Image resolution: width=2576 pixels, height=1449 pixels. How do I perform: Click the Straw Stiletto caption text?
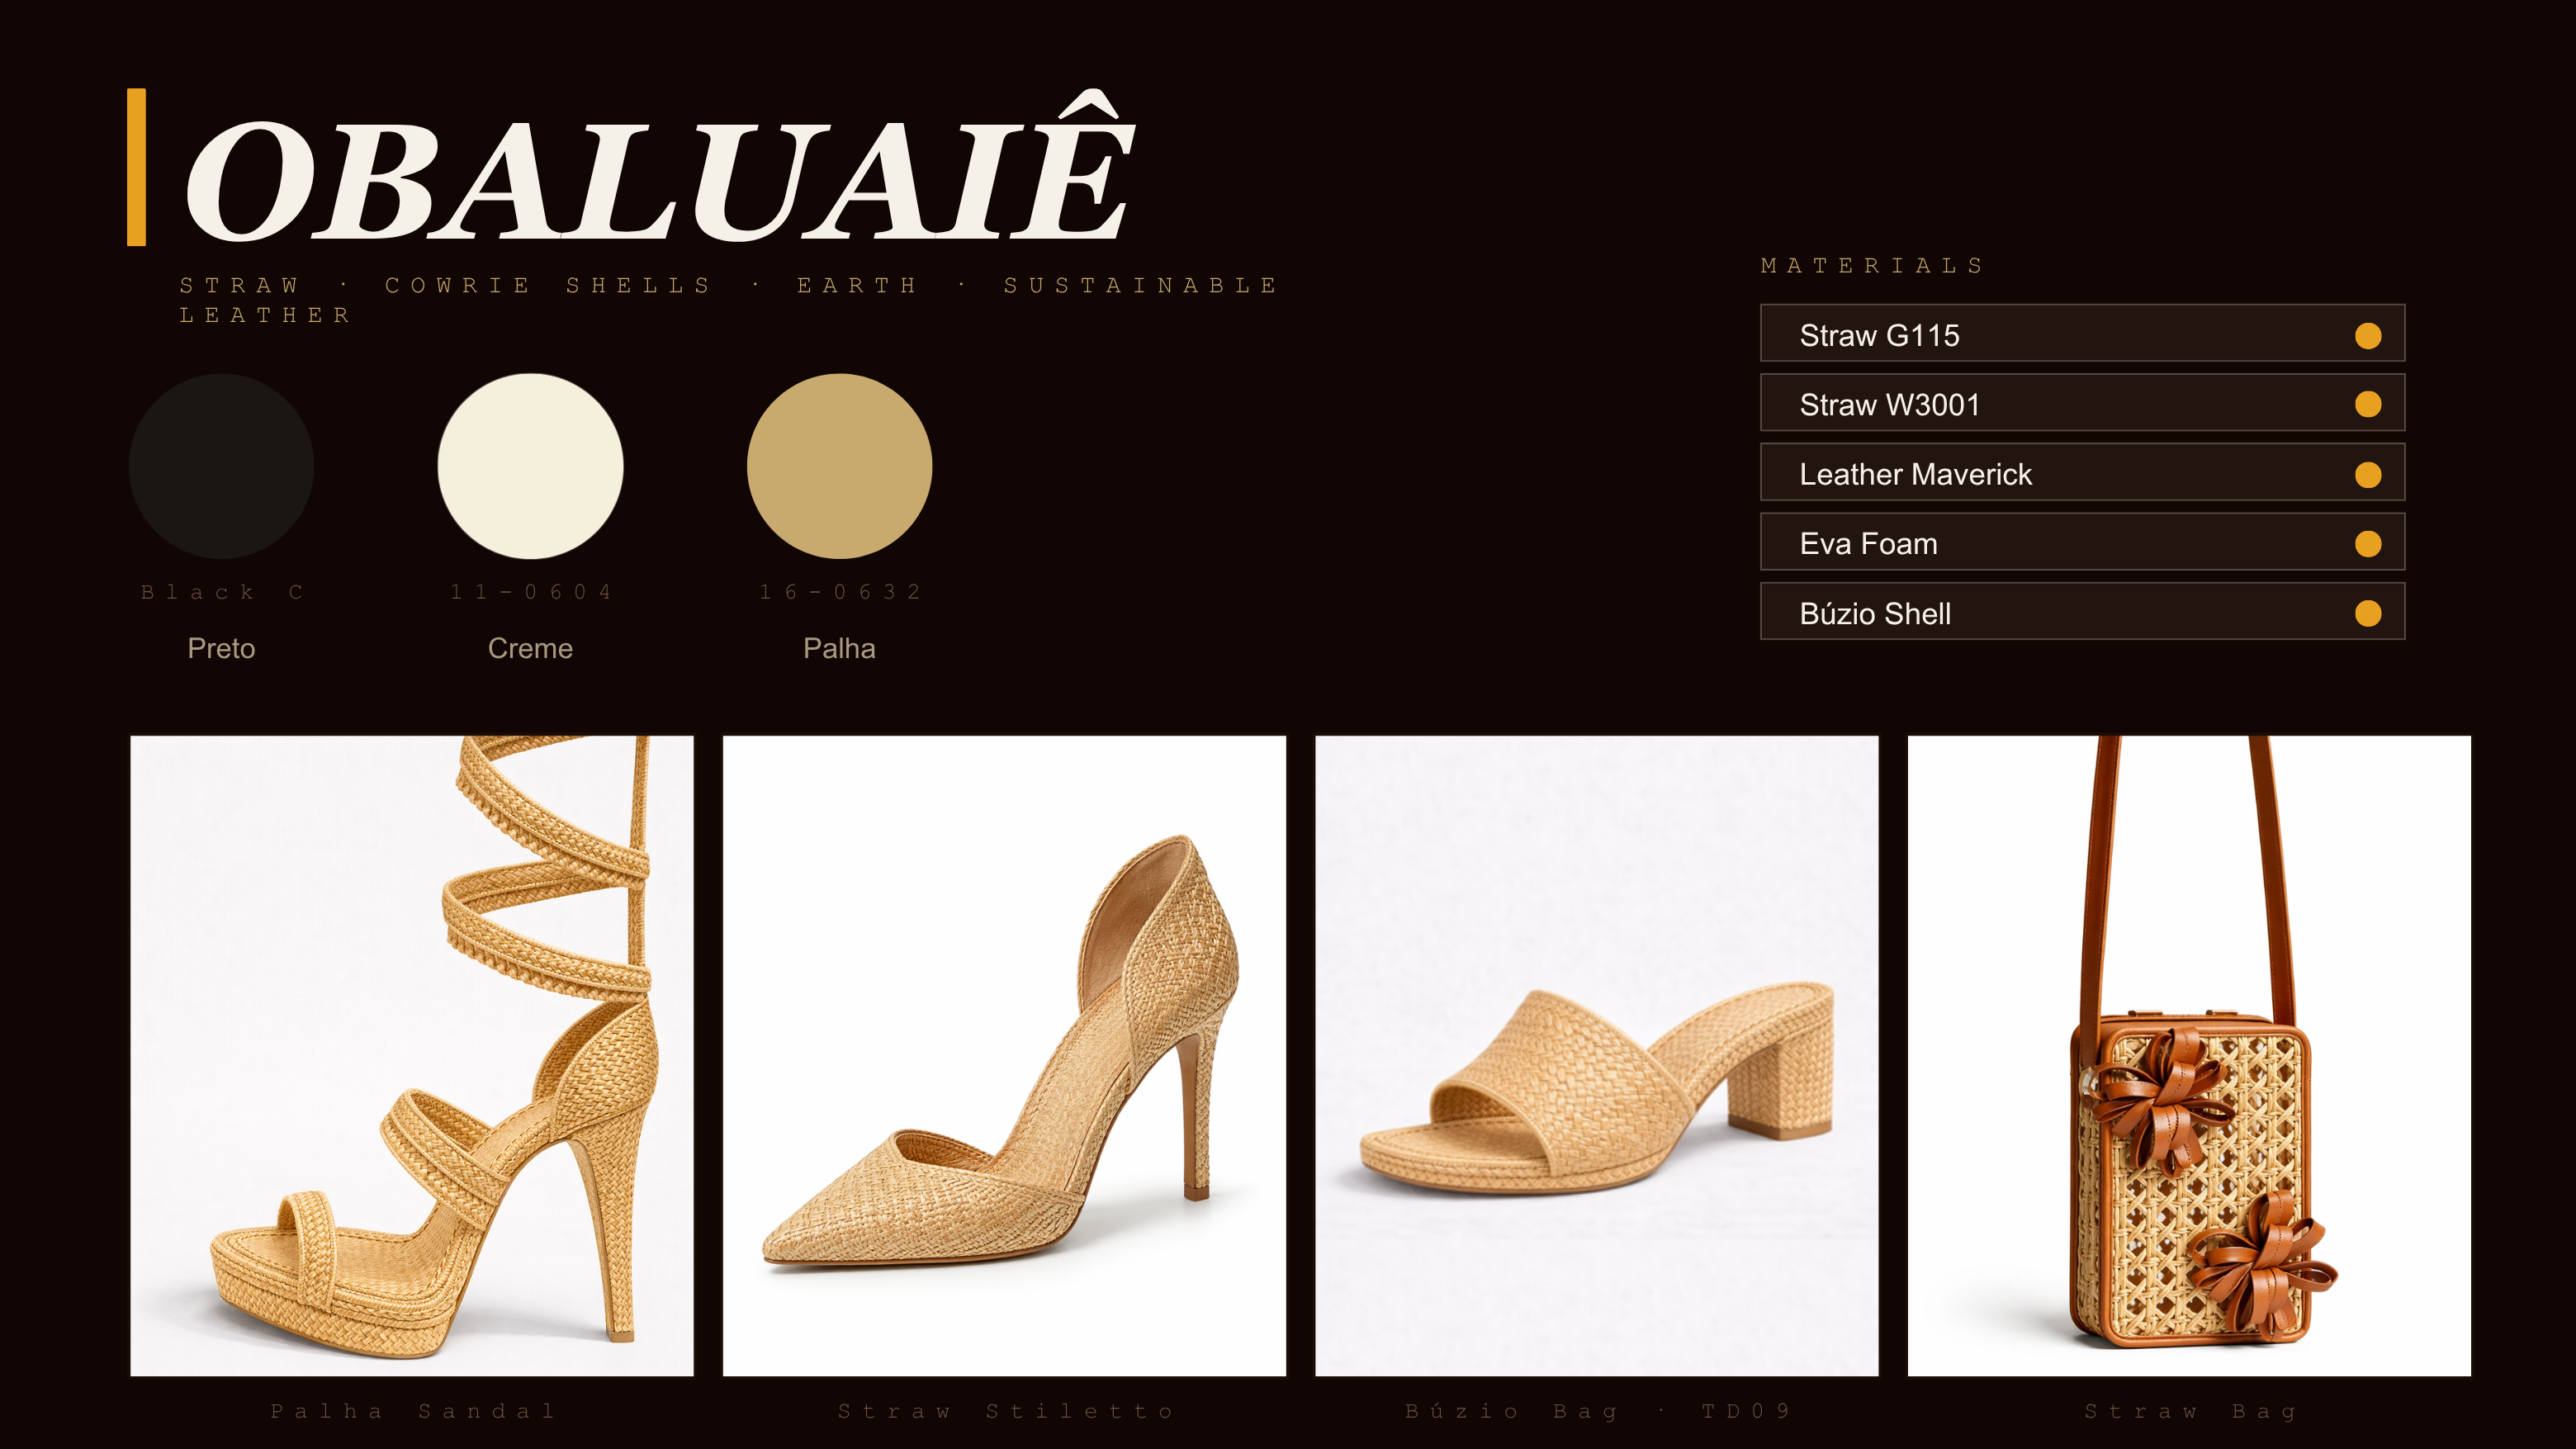[1005, 1411]
